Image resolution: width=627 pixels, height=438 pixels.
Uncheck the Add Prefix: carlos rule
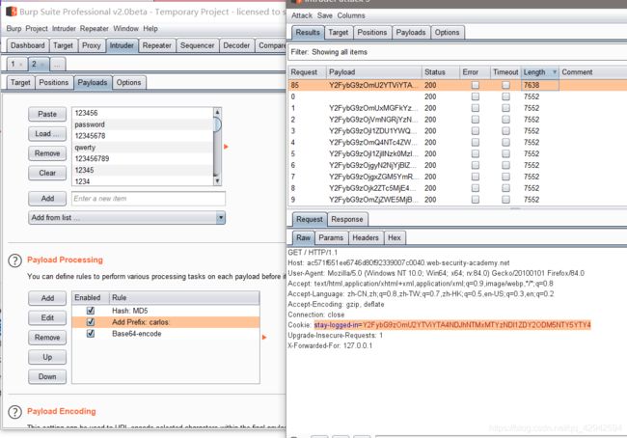pyautogui.click(x=90, y=321)
